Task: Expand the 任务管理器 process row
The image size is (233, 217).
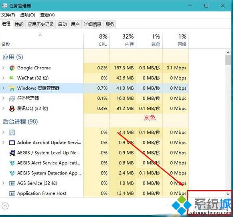Action: [4, 98]
